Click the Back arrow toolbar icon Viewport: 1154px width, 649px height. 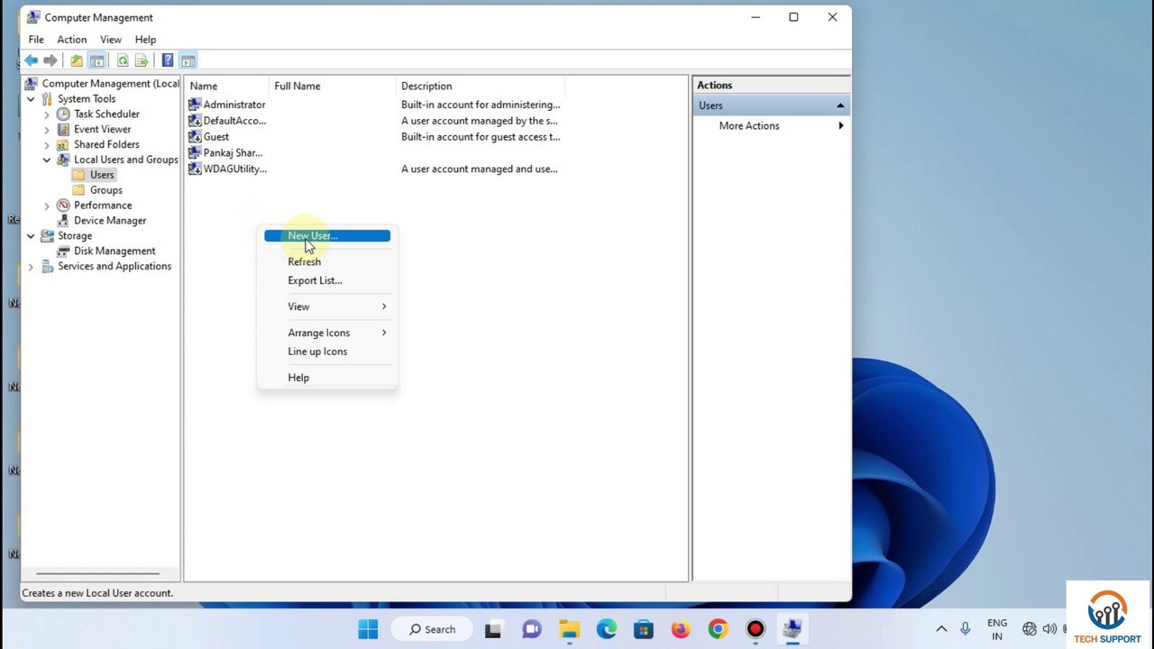pyautogui.click(x=31, y=60)
